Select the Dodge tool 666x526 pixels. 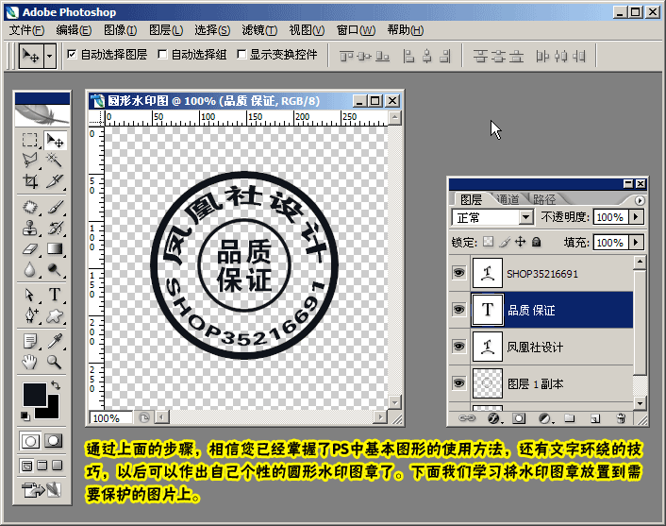tap(55, 269)
